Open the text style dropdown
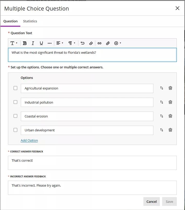Viewport: 185px width, 210px height. [x=14, y=43]
